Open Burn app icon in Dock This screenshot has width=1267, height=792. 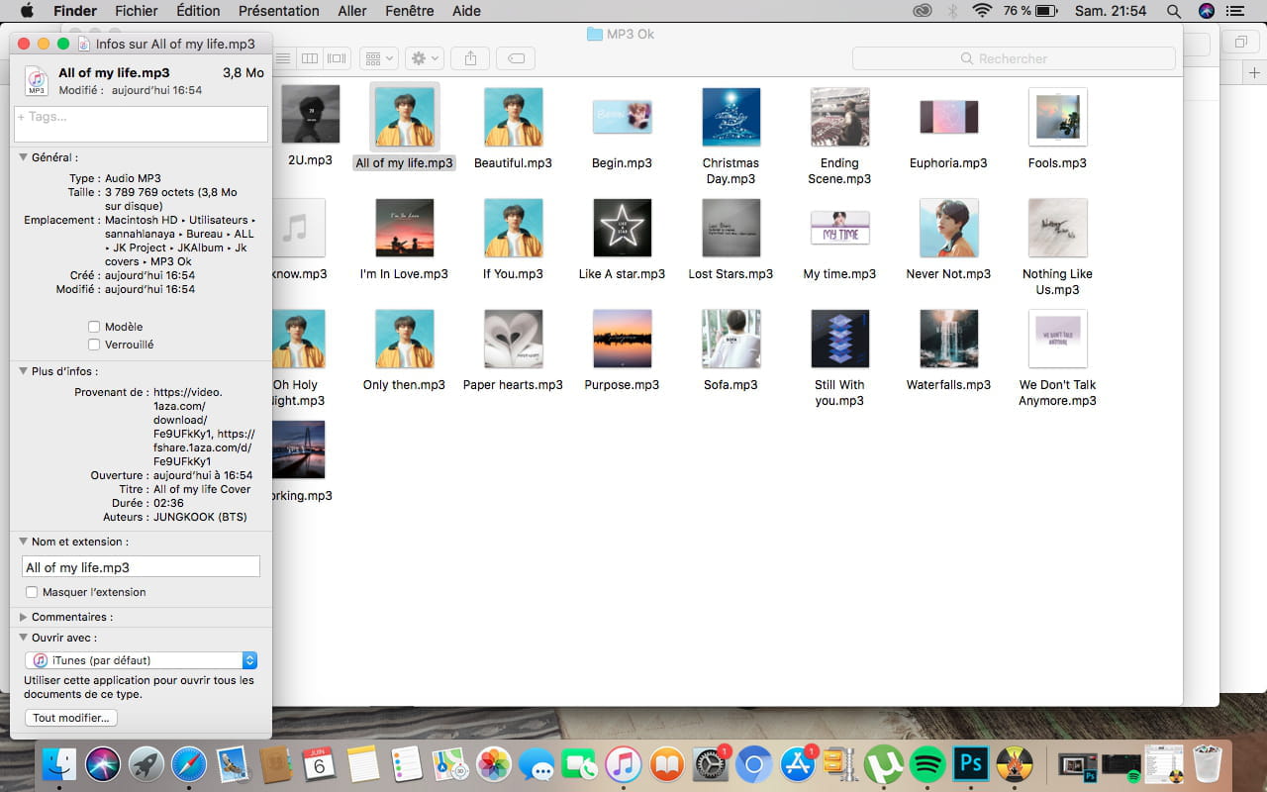[1014, 763]
